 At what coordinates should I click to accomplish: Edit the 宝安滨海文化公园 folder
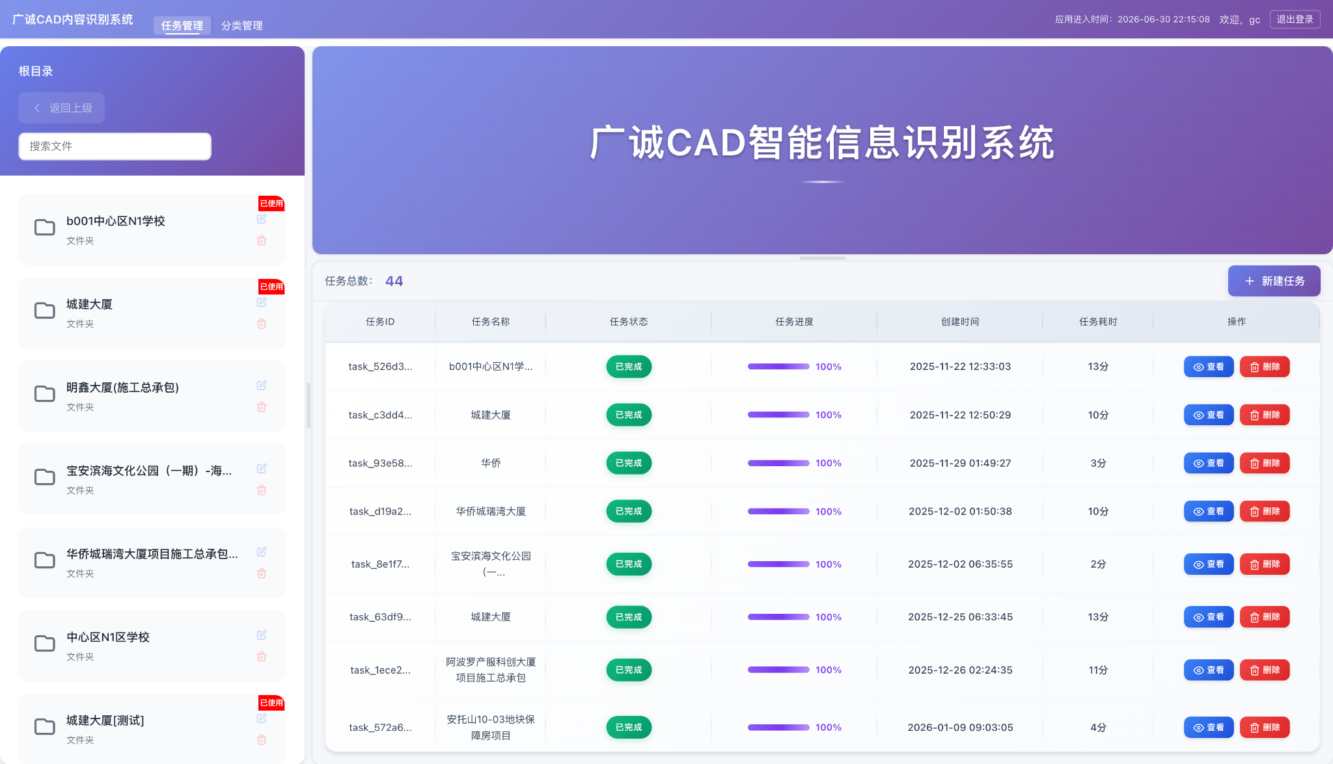click(262, 469)
